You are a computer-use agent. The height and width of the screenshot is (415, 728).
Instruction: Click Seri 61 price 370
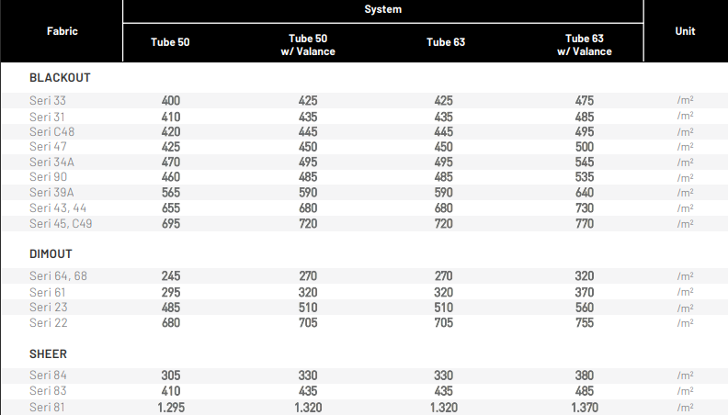point(585,293)
